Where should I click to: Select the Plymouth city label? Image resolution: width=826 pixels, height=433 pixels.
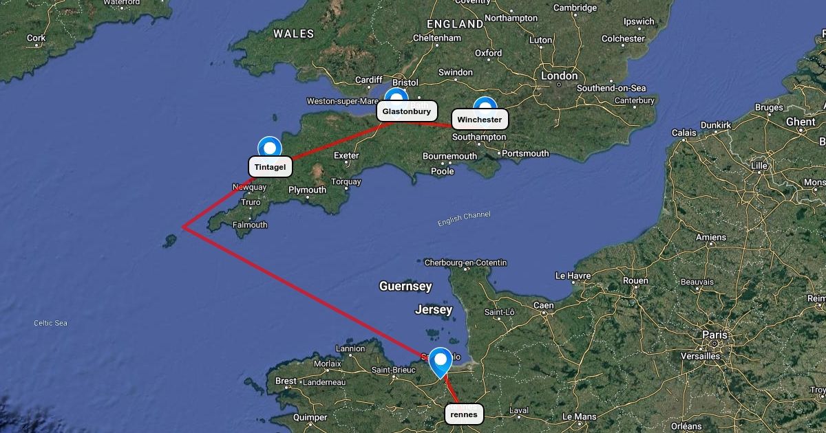pyautogui.click(x=307, y=190)
